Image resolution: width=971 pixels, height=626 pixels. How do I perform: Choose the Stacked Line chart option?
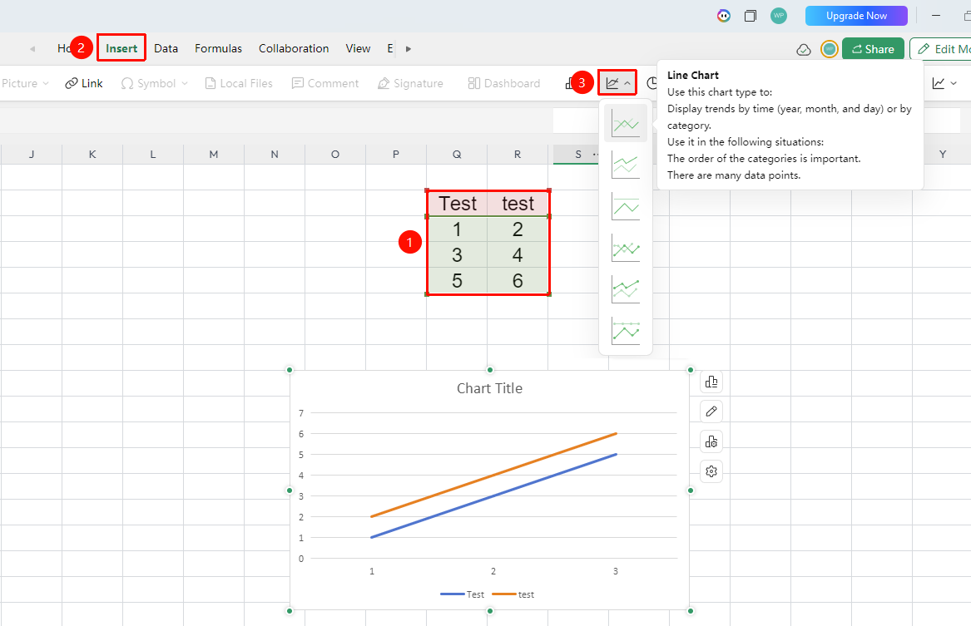click(x=626, y=165)
